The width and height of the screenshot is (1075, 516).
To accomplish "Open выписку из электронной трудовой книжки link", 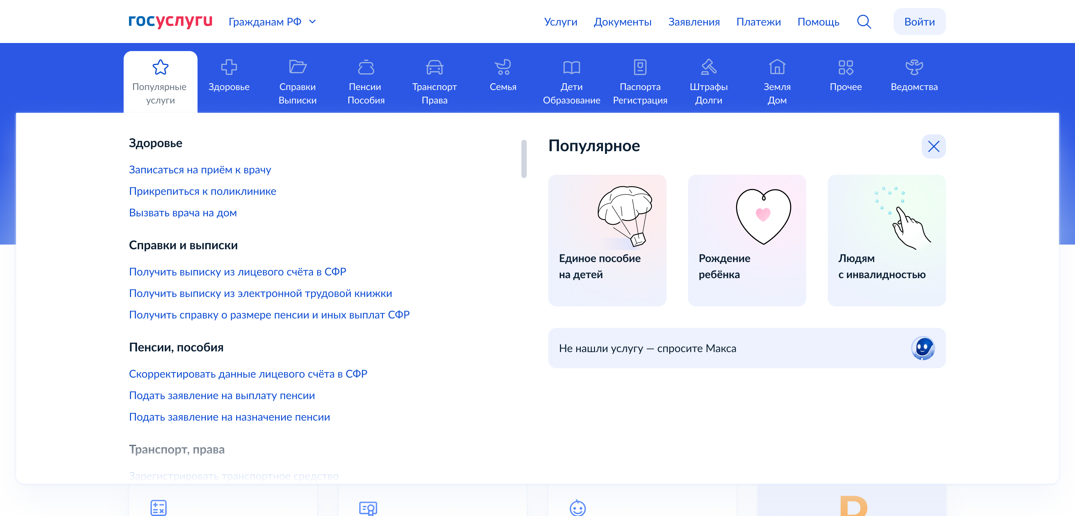I will coord(260,294).
